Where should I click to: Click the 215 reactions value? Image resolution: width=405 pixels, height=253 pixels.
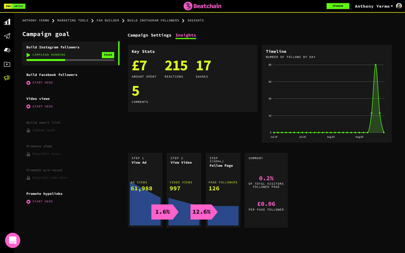click(x=176, y=66)
